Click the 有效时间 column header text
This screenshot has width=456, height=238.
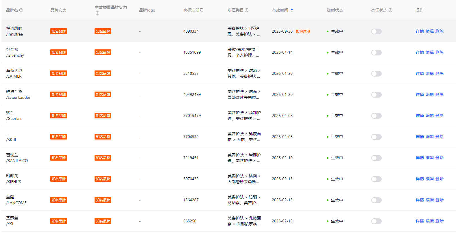click(x=280, y=10)
